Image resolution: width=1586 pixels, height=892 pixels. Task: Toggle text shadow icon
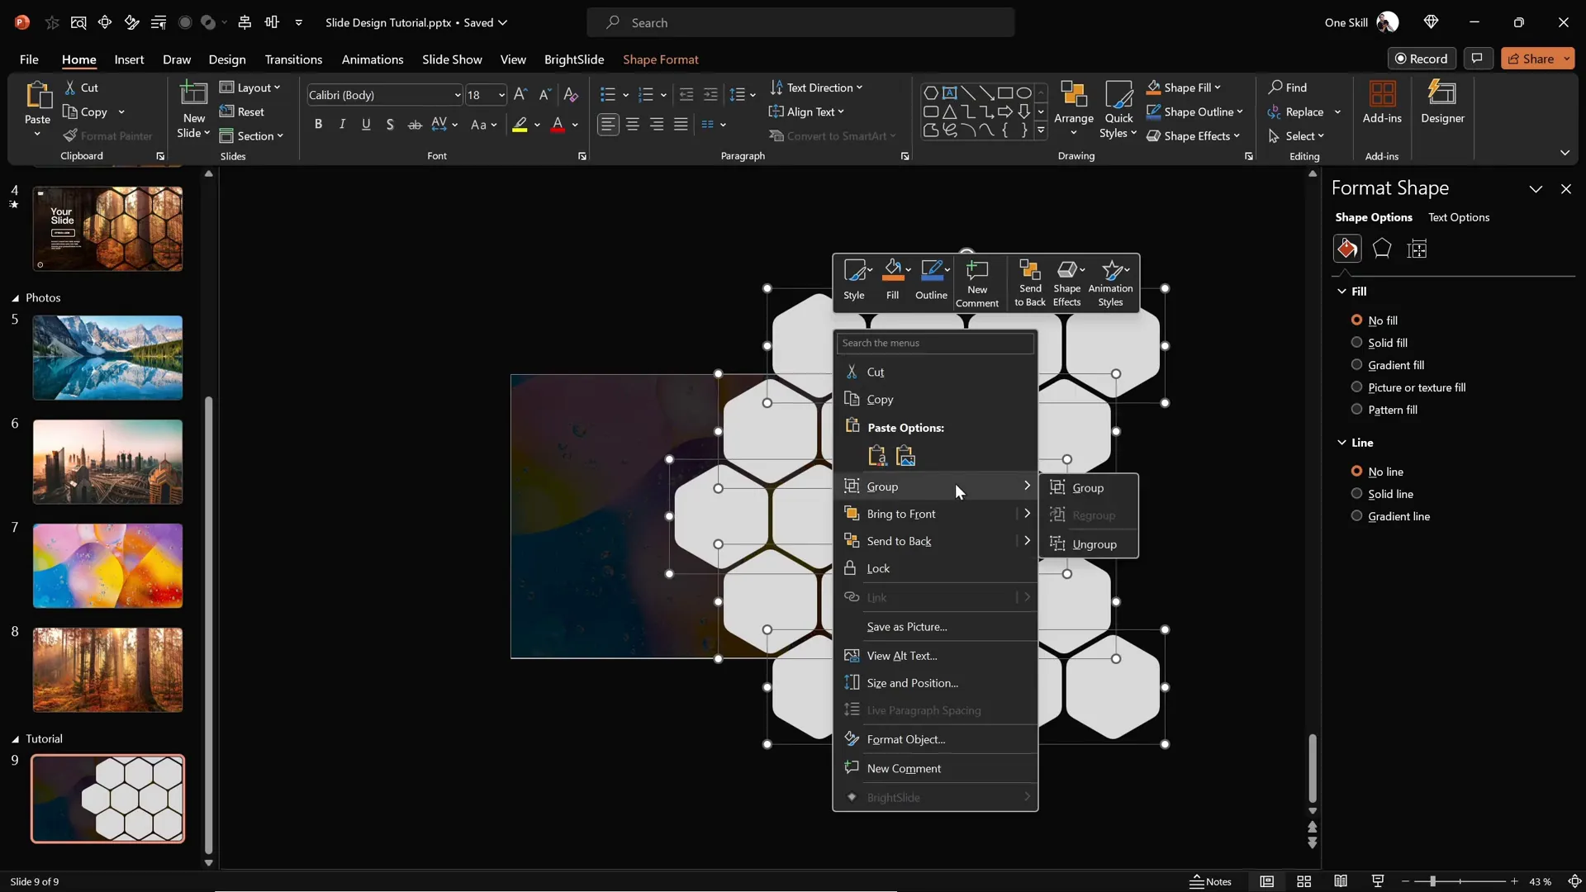tap(390, 125)
